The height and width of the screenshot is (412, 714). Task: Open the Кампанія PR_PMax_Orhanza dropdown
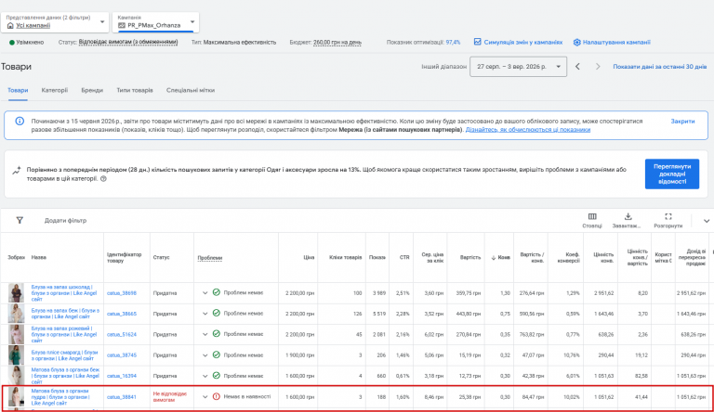pos(156,22)
